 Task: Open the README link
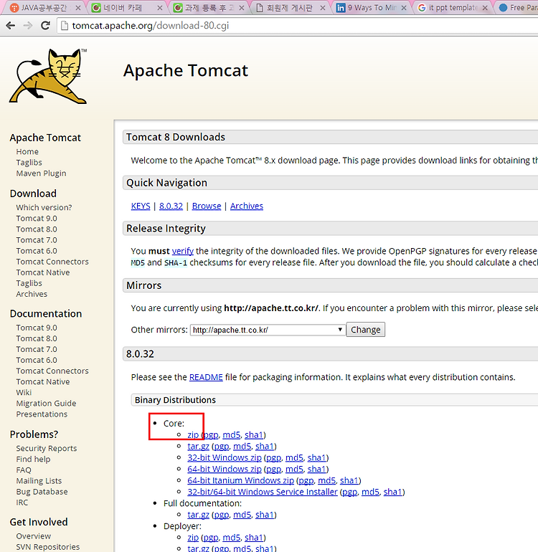206,377
